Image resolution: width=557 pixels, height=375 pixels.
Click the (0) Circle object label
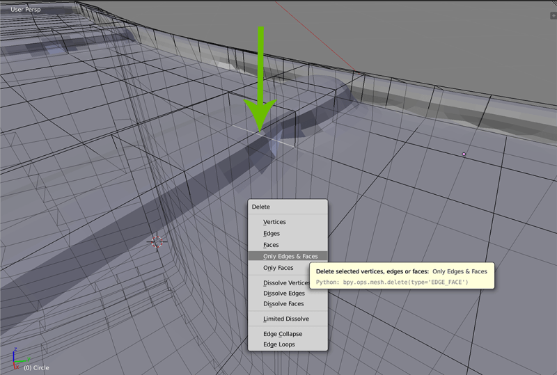36,367
